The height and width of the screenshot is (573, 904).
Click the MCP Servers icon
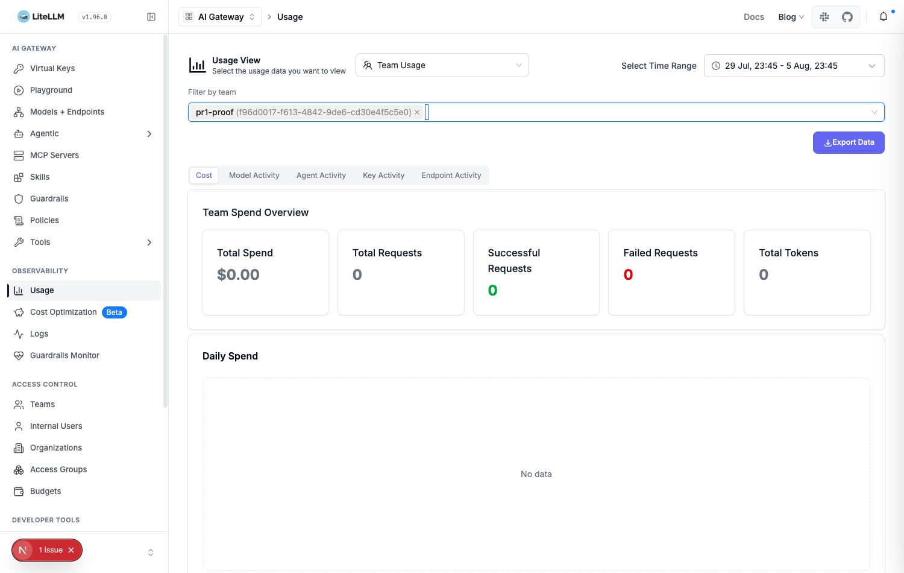pos(19,156)
